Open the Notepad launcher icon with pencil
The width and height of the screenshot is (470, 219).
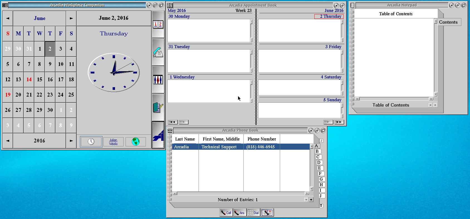158,107
